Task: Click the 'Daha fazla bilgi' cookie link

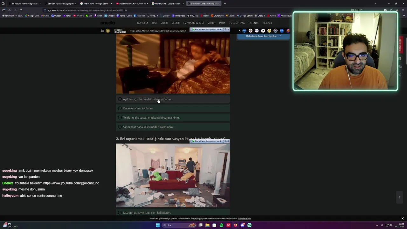Action: (x=245, y=219)
